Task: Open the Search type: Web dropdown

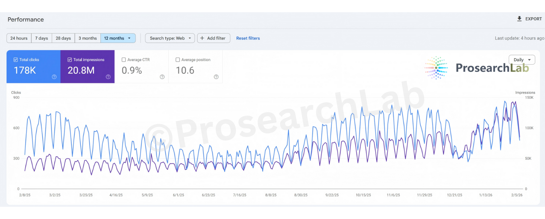Action: tap(170, 38)
